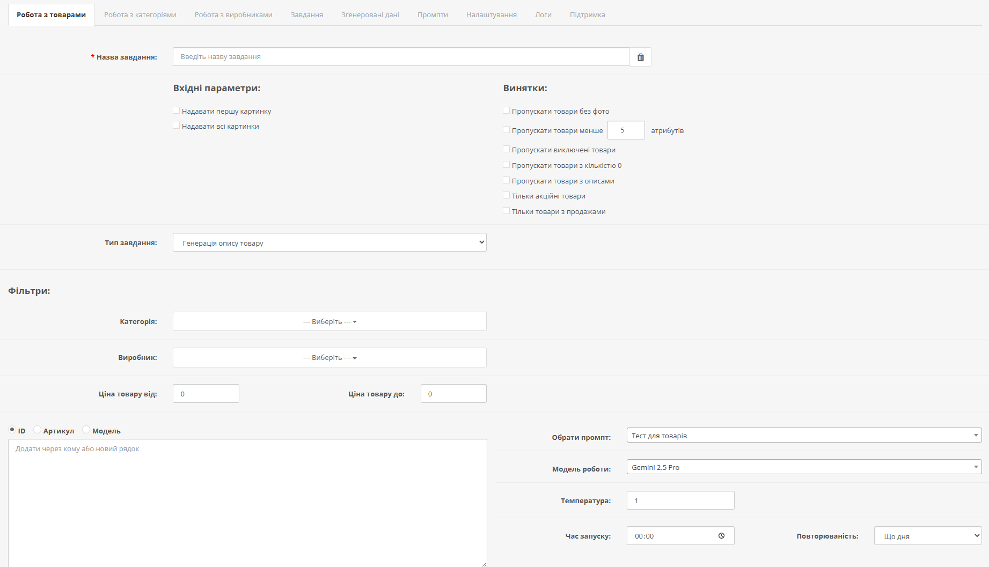Tick 'Пропускати товари без фото' checkbox

[x=506, y=111]
